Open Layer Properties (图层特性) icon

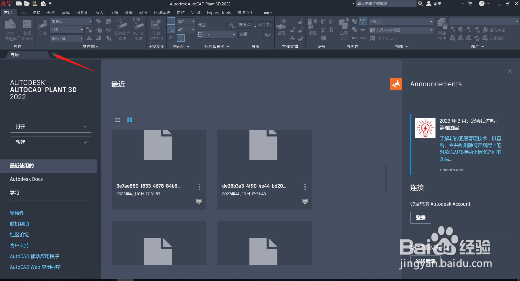(x=442, y=30)
